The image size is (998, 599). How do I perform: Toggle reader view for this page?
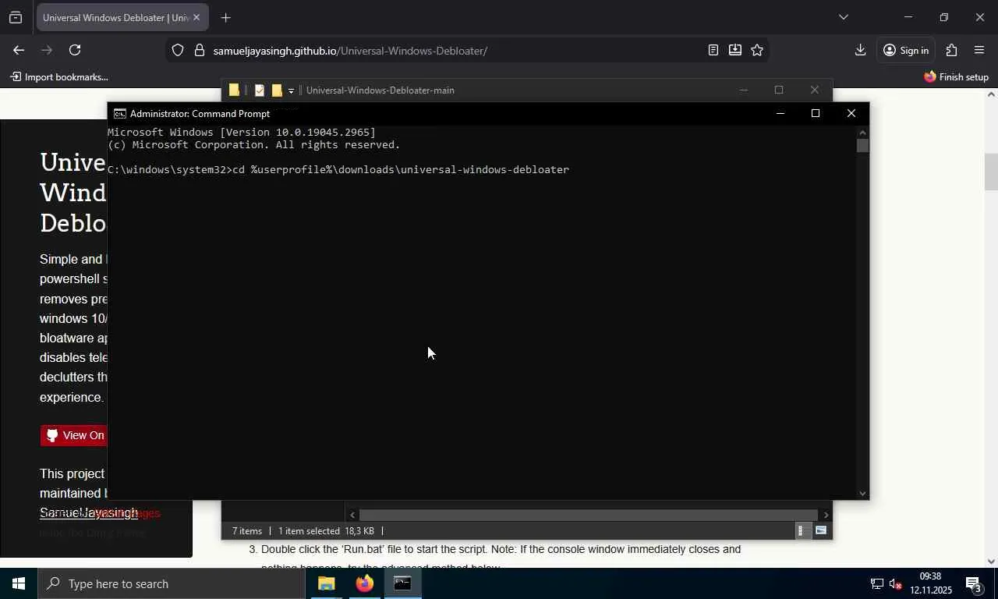coord(713,50)
